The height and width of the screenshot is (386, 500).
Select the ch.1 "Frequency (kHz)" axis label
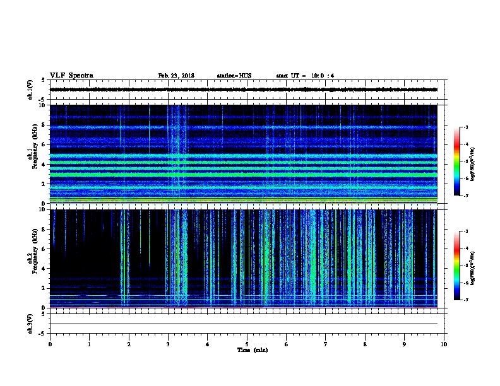pos(35,146)
